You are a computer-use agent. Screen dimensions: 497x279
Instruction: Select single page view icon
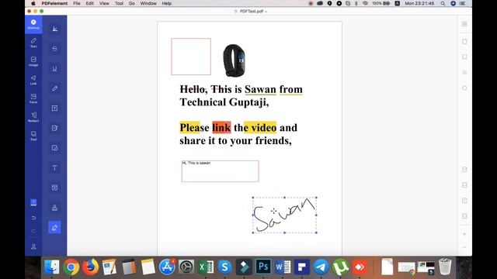464,170
